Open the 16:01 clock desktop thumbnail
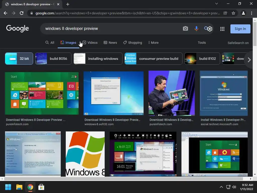Viewport: 257px width, 193px height. click(x=143, y=154)
